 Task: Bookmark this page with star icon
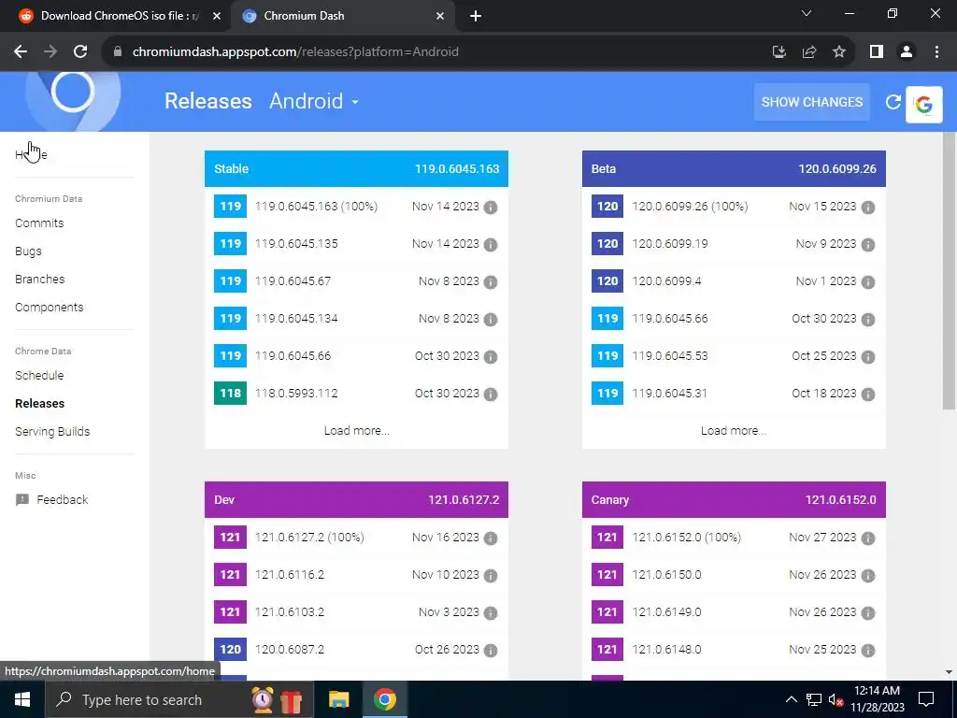tap(839, 52)
